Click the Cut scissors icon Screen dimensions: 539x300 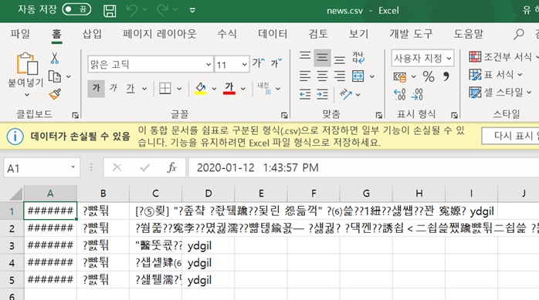click(55, 58)
